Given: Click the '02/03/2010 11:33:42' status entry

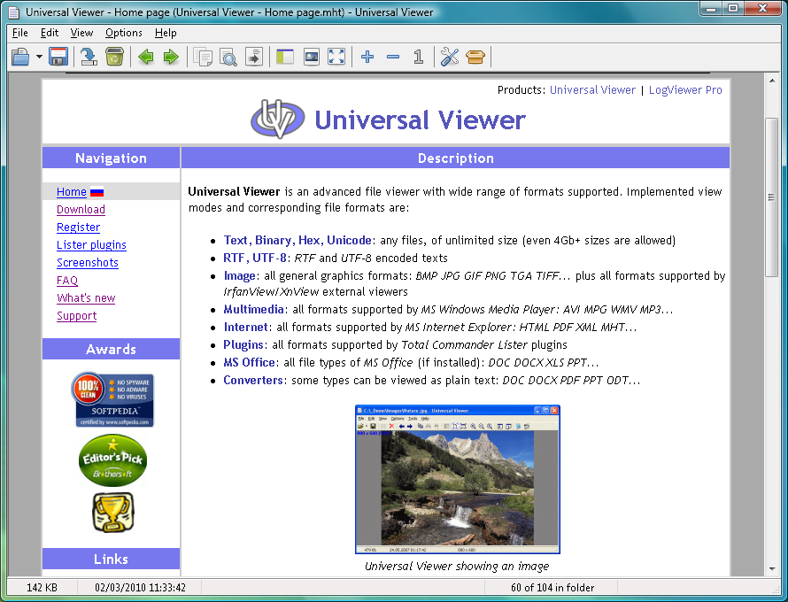Looking at the screenshot, I should (140, 588).
